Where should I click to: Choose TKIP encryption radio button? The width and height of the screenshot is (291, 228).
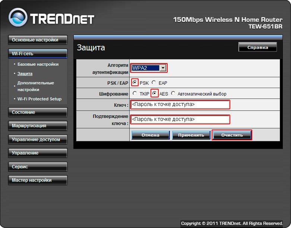(x=135, y=93)
